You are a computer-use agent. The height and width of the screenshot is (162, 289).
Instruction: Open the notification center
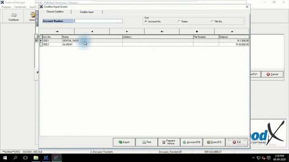click(269, 158)
